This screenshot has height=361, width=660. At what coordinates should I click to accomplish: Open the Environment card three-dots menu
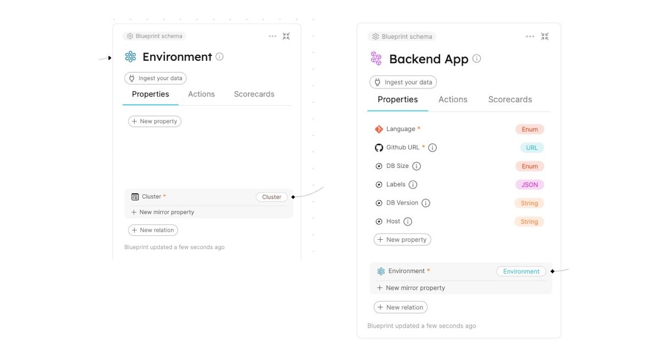pos(273,36)
